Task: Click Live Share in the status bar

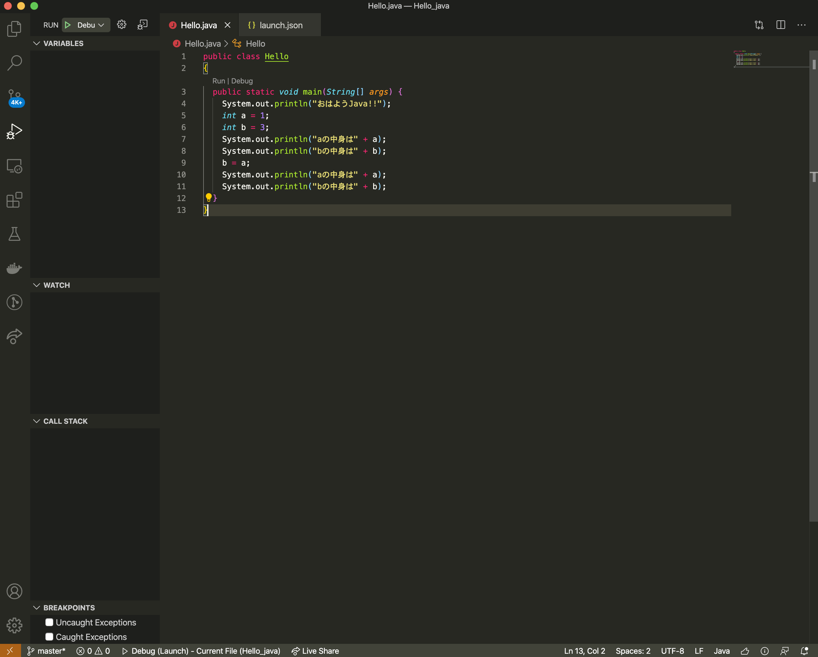Action: click(x=315, y=650)
